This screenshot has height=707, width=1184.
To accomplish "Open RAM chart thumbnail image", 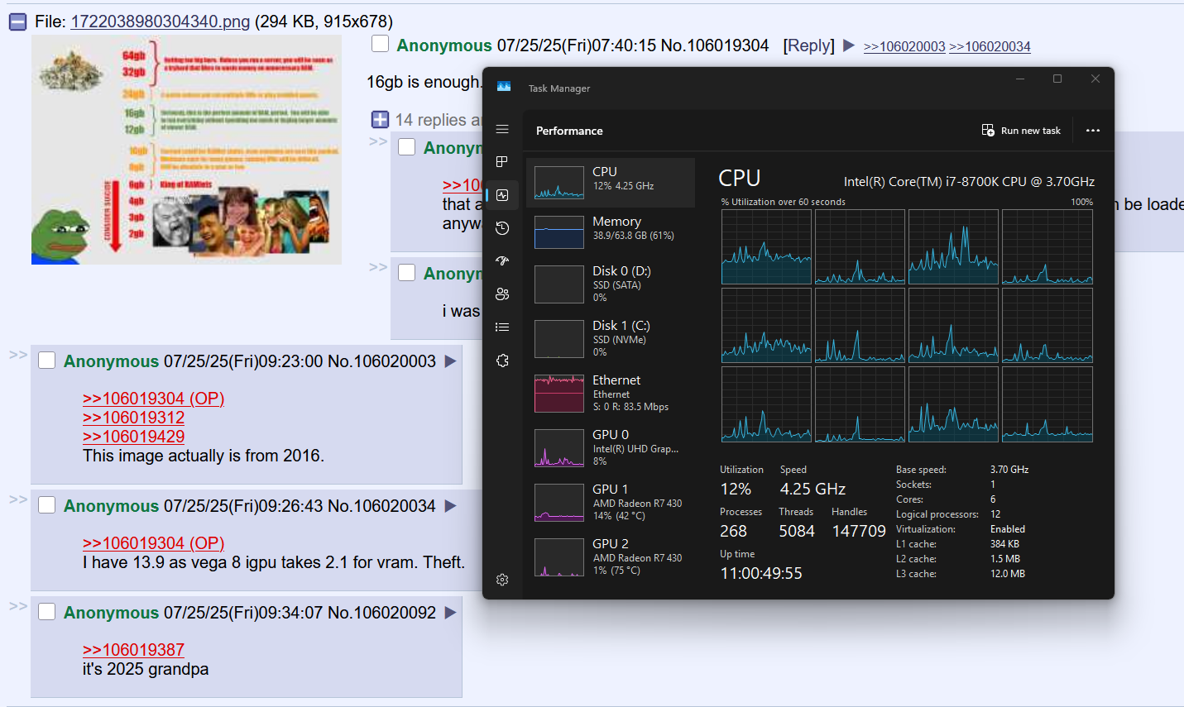I will pos(186,150).
